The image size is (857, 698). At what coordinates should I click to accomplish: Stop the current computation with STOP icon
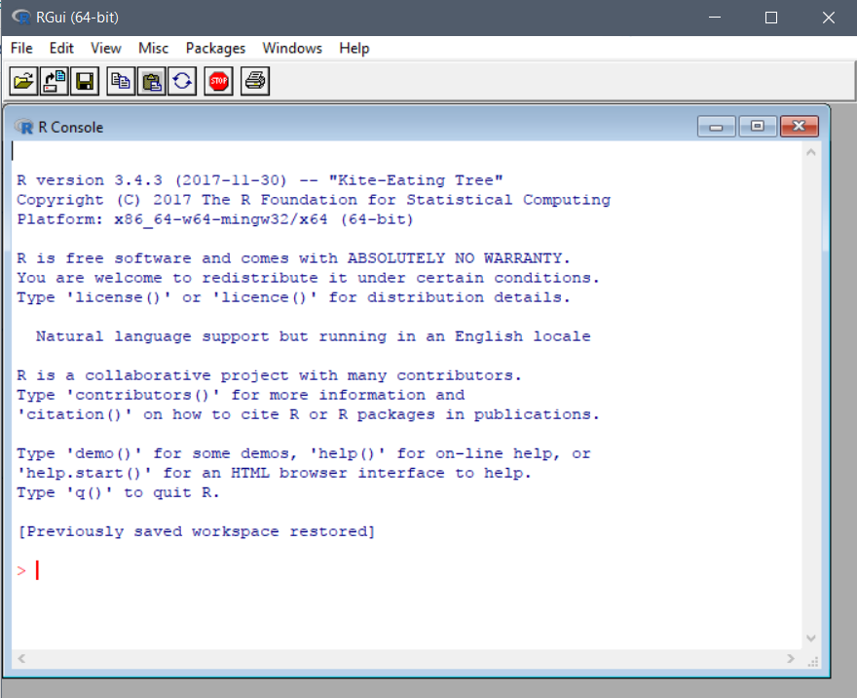[x=218, y=82]
